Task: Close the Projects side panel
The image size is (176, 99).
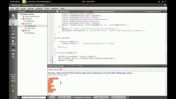Action: pos(46,12)
